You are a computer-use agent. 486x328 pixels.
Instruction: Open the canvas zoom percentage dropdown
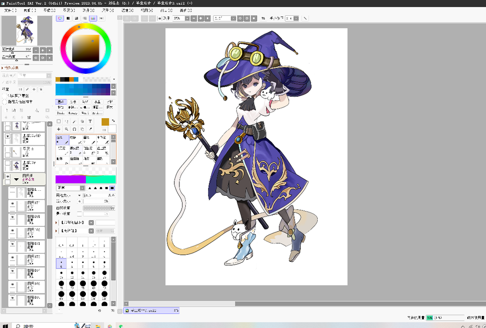point(187,18)
